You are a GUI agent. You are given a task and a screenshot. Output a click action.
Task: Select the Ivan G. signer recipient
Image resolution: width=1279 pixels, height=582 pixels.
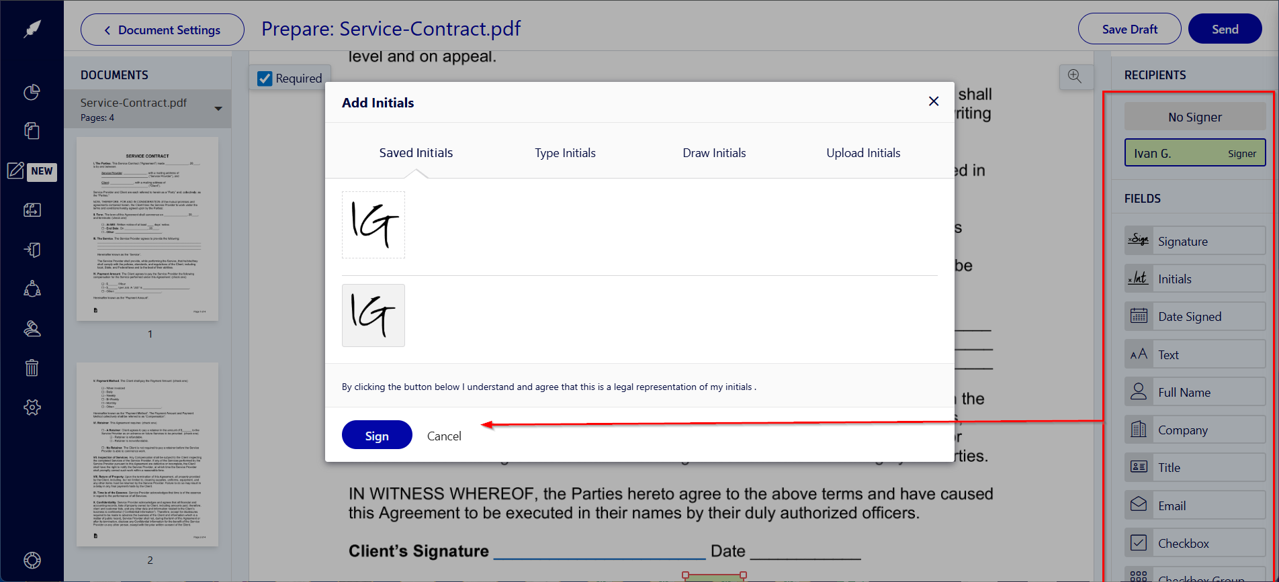tap(1195, 153)
